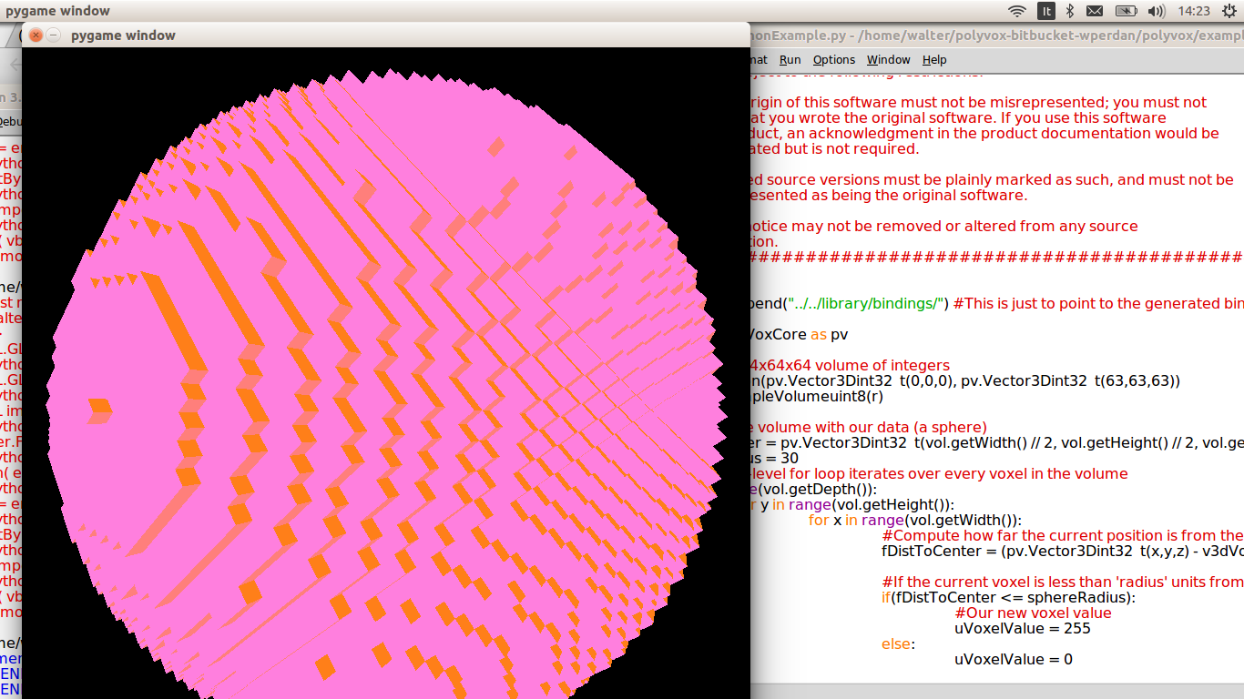Close the pygame window

[x=36, y=35]
